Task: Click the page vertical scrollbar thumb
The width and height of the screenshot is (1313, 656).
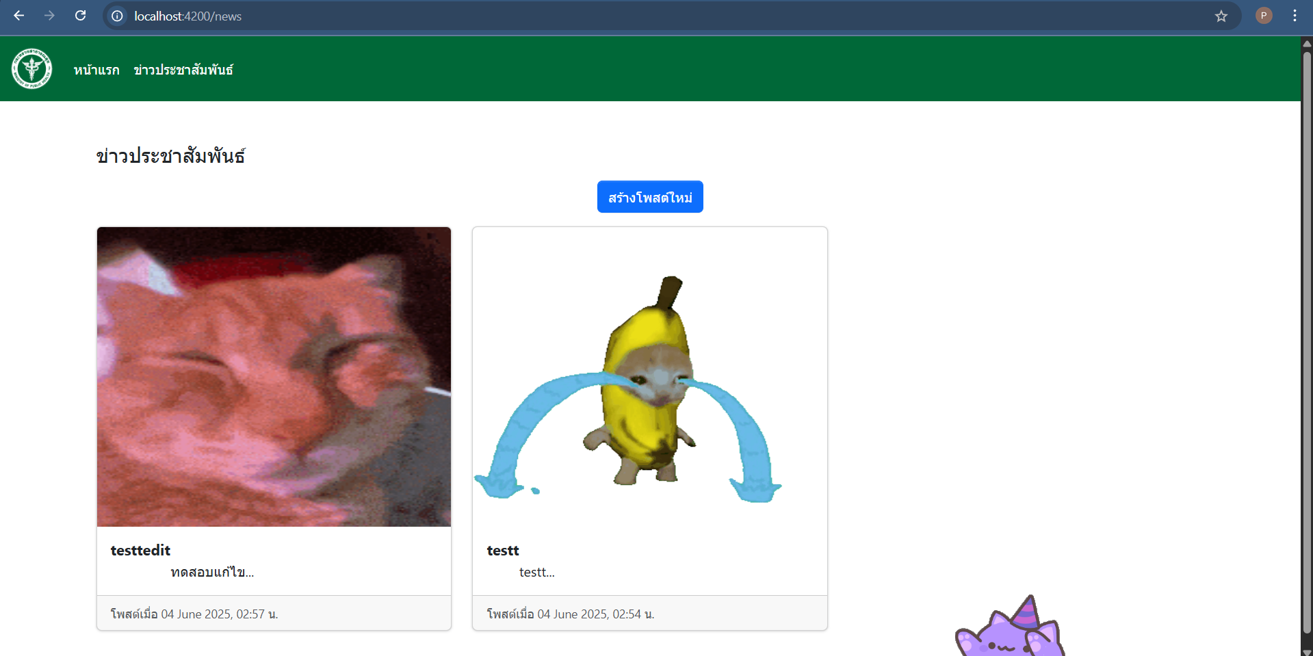Action: tap(1307, 342)
